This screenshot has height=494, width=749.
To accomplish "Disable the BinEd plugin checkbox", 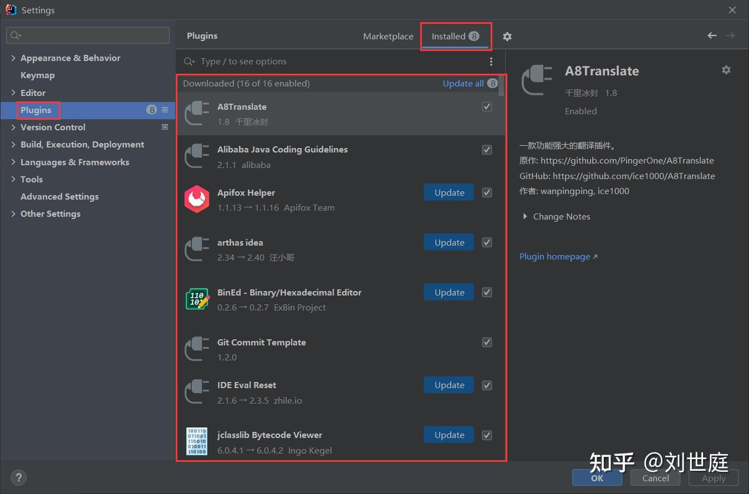I will [487, 292].
